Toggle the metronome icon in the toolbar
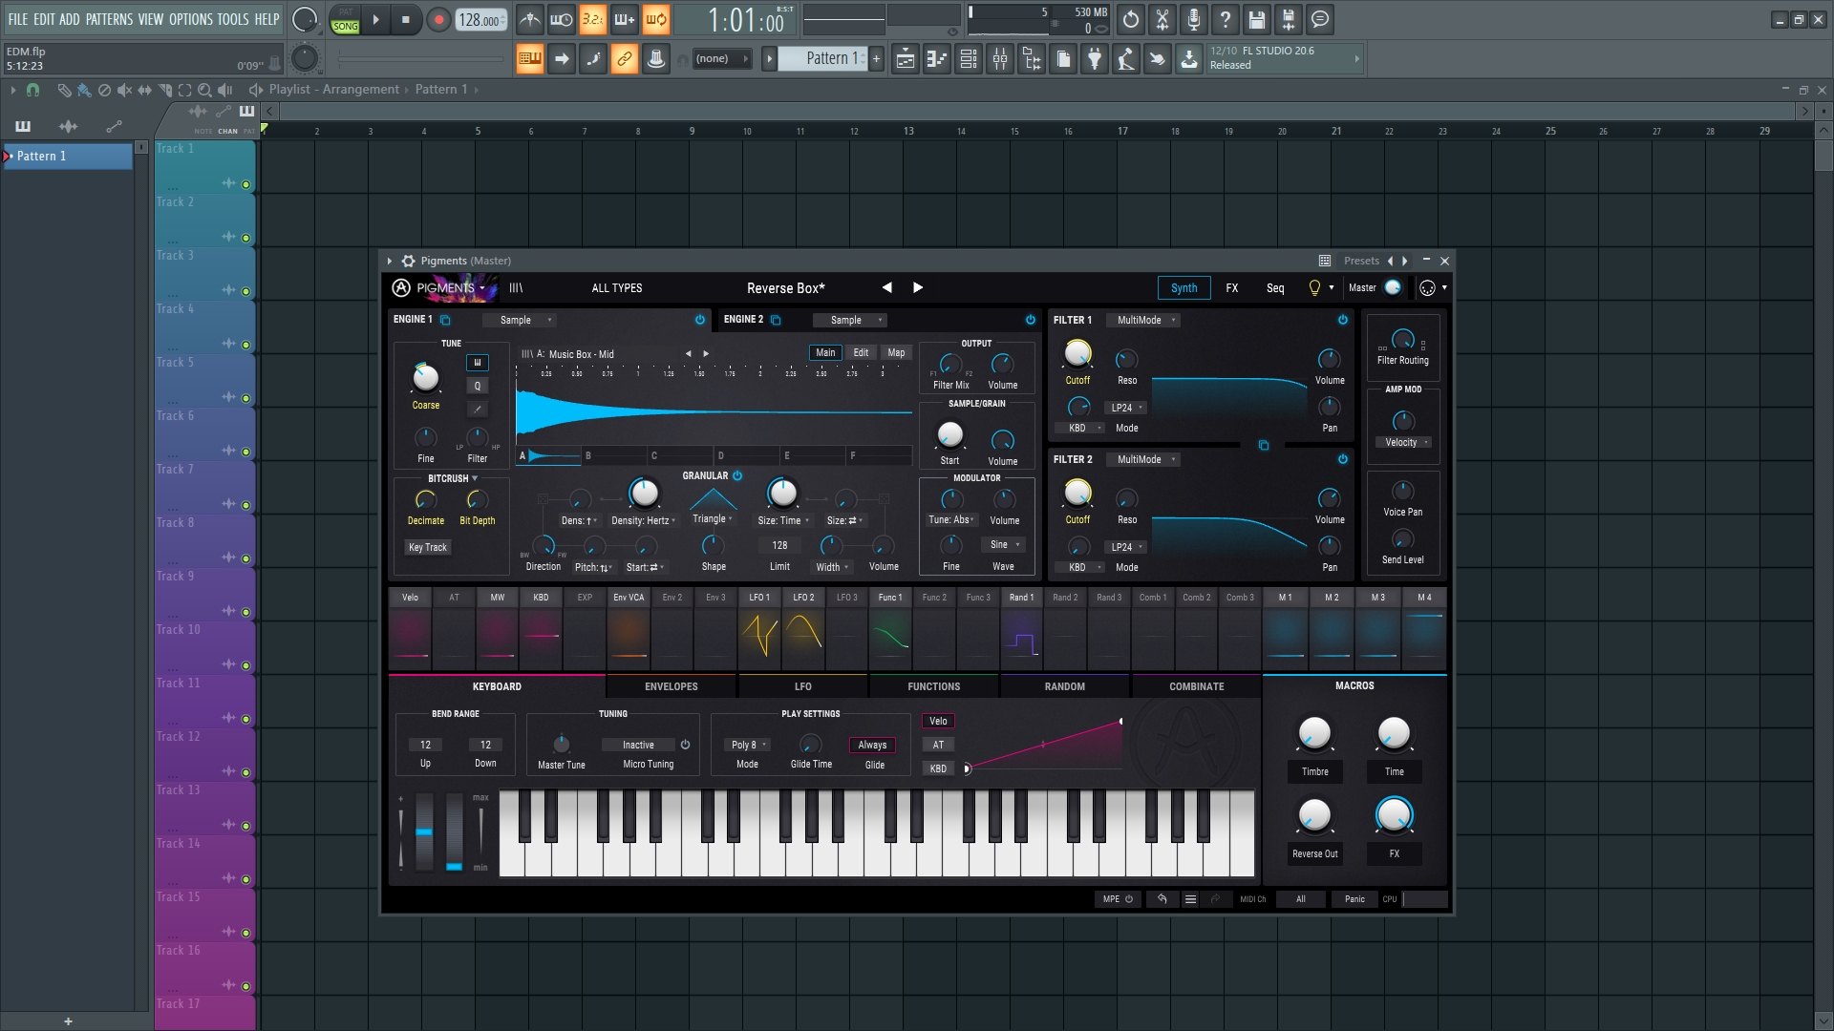The height and width of the screenshot is (1031, 1834). 530,19
